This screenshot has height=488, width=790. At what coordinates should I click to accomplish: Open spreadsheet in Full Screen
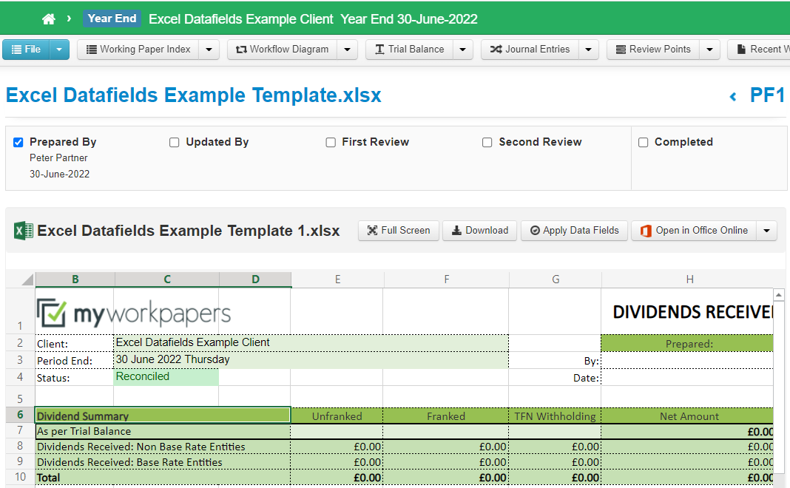pos(399,231)
